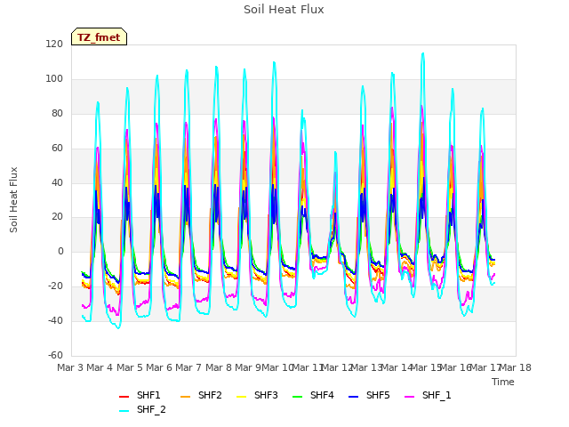Click the -40 y-axis tick label
Screen dimensions: 569x427
[x=55, y=320]
